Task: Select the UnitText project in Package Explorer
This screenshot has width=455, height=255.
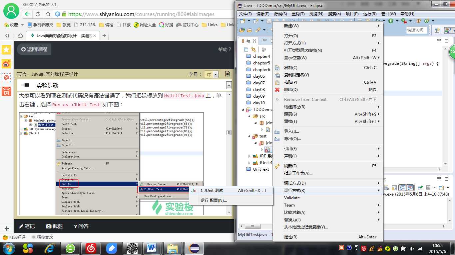Action: click(257, 169)
